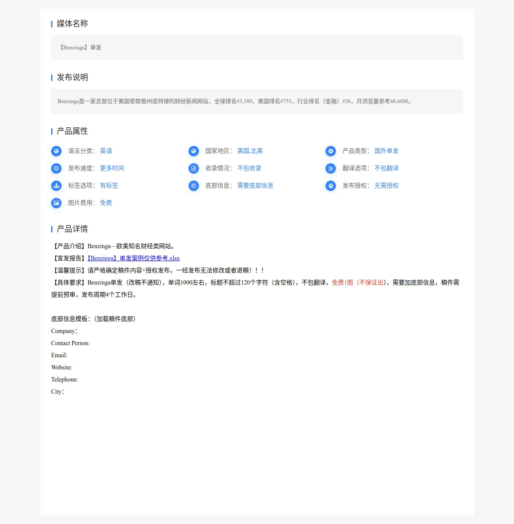Click the document icon beside 收录情况
Screen dimensions: 514x524
click(194, 168)
